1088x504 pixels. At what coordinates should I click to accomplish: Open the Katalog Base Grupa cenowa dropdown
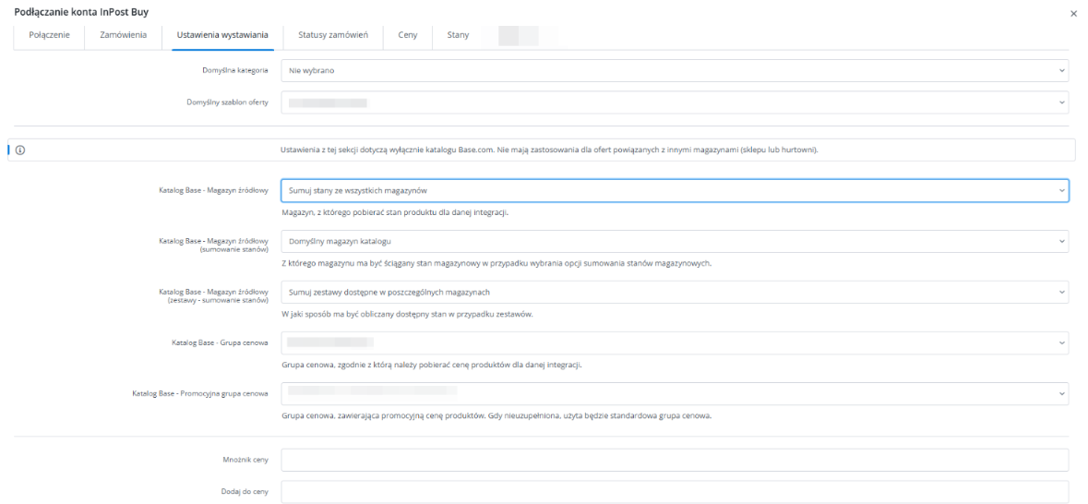coord(674,342)
